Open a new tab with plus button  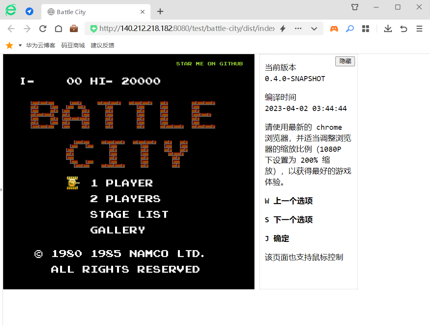[x=160, y=11]
